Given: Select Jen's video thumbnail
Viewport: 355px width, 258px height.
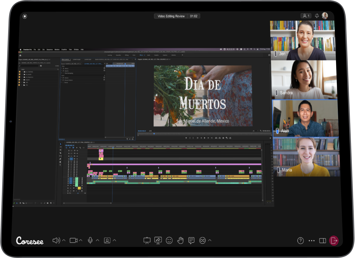Looking at the screenshot, I should pyautogui.click(x=303, y=40).
